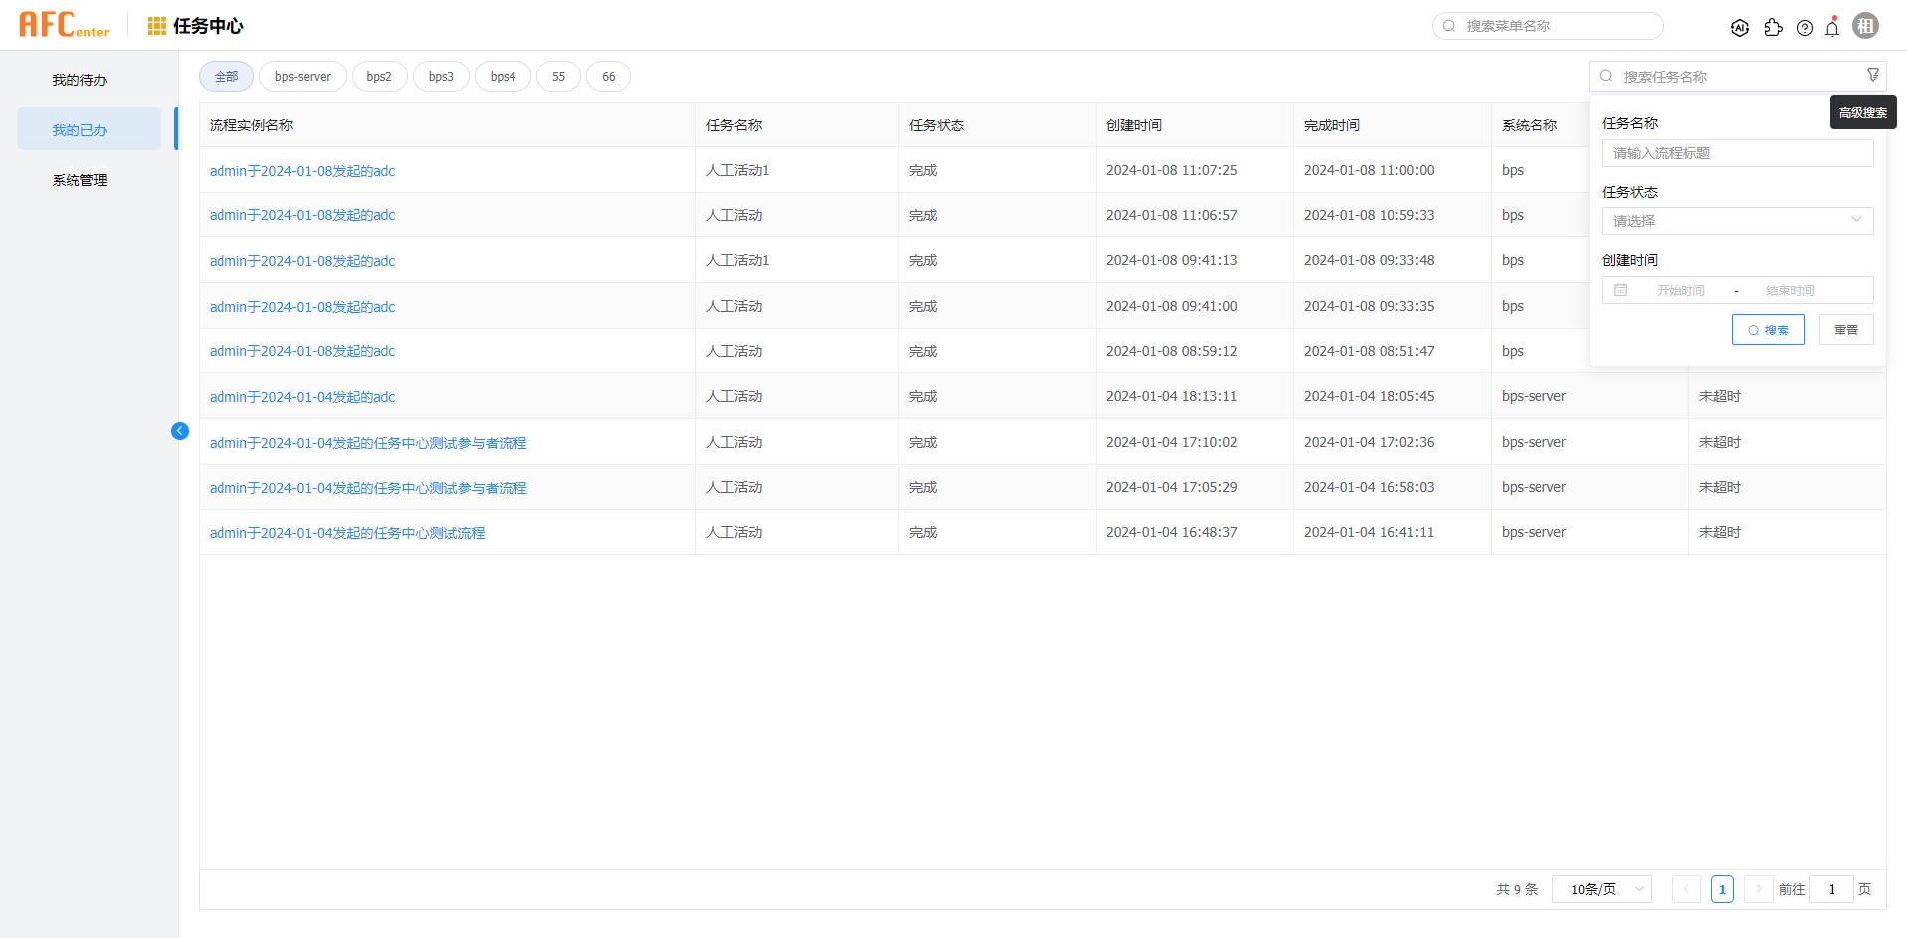Image resolution: width=1907 pixels, height=938 pixels.
Task: Open the AI assistant icon
Action: [1741, 27]
